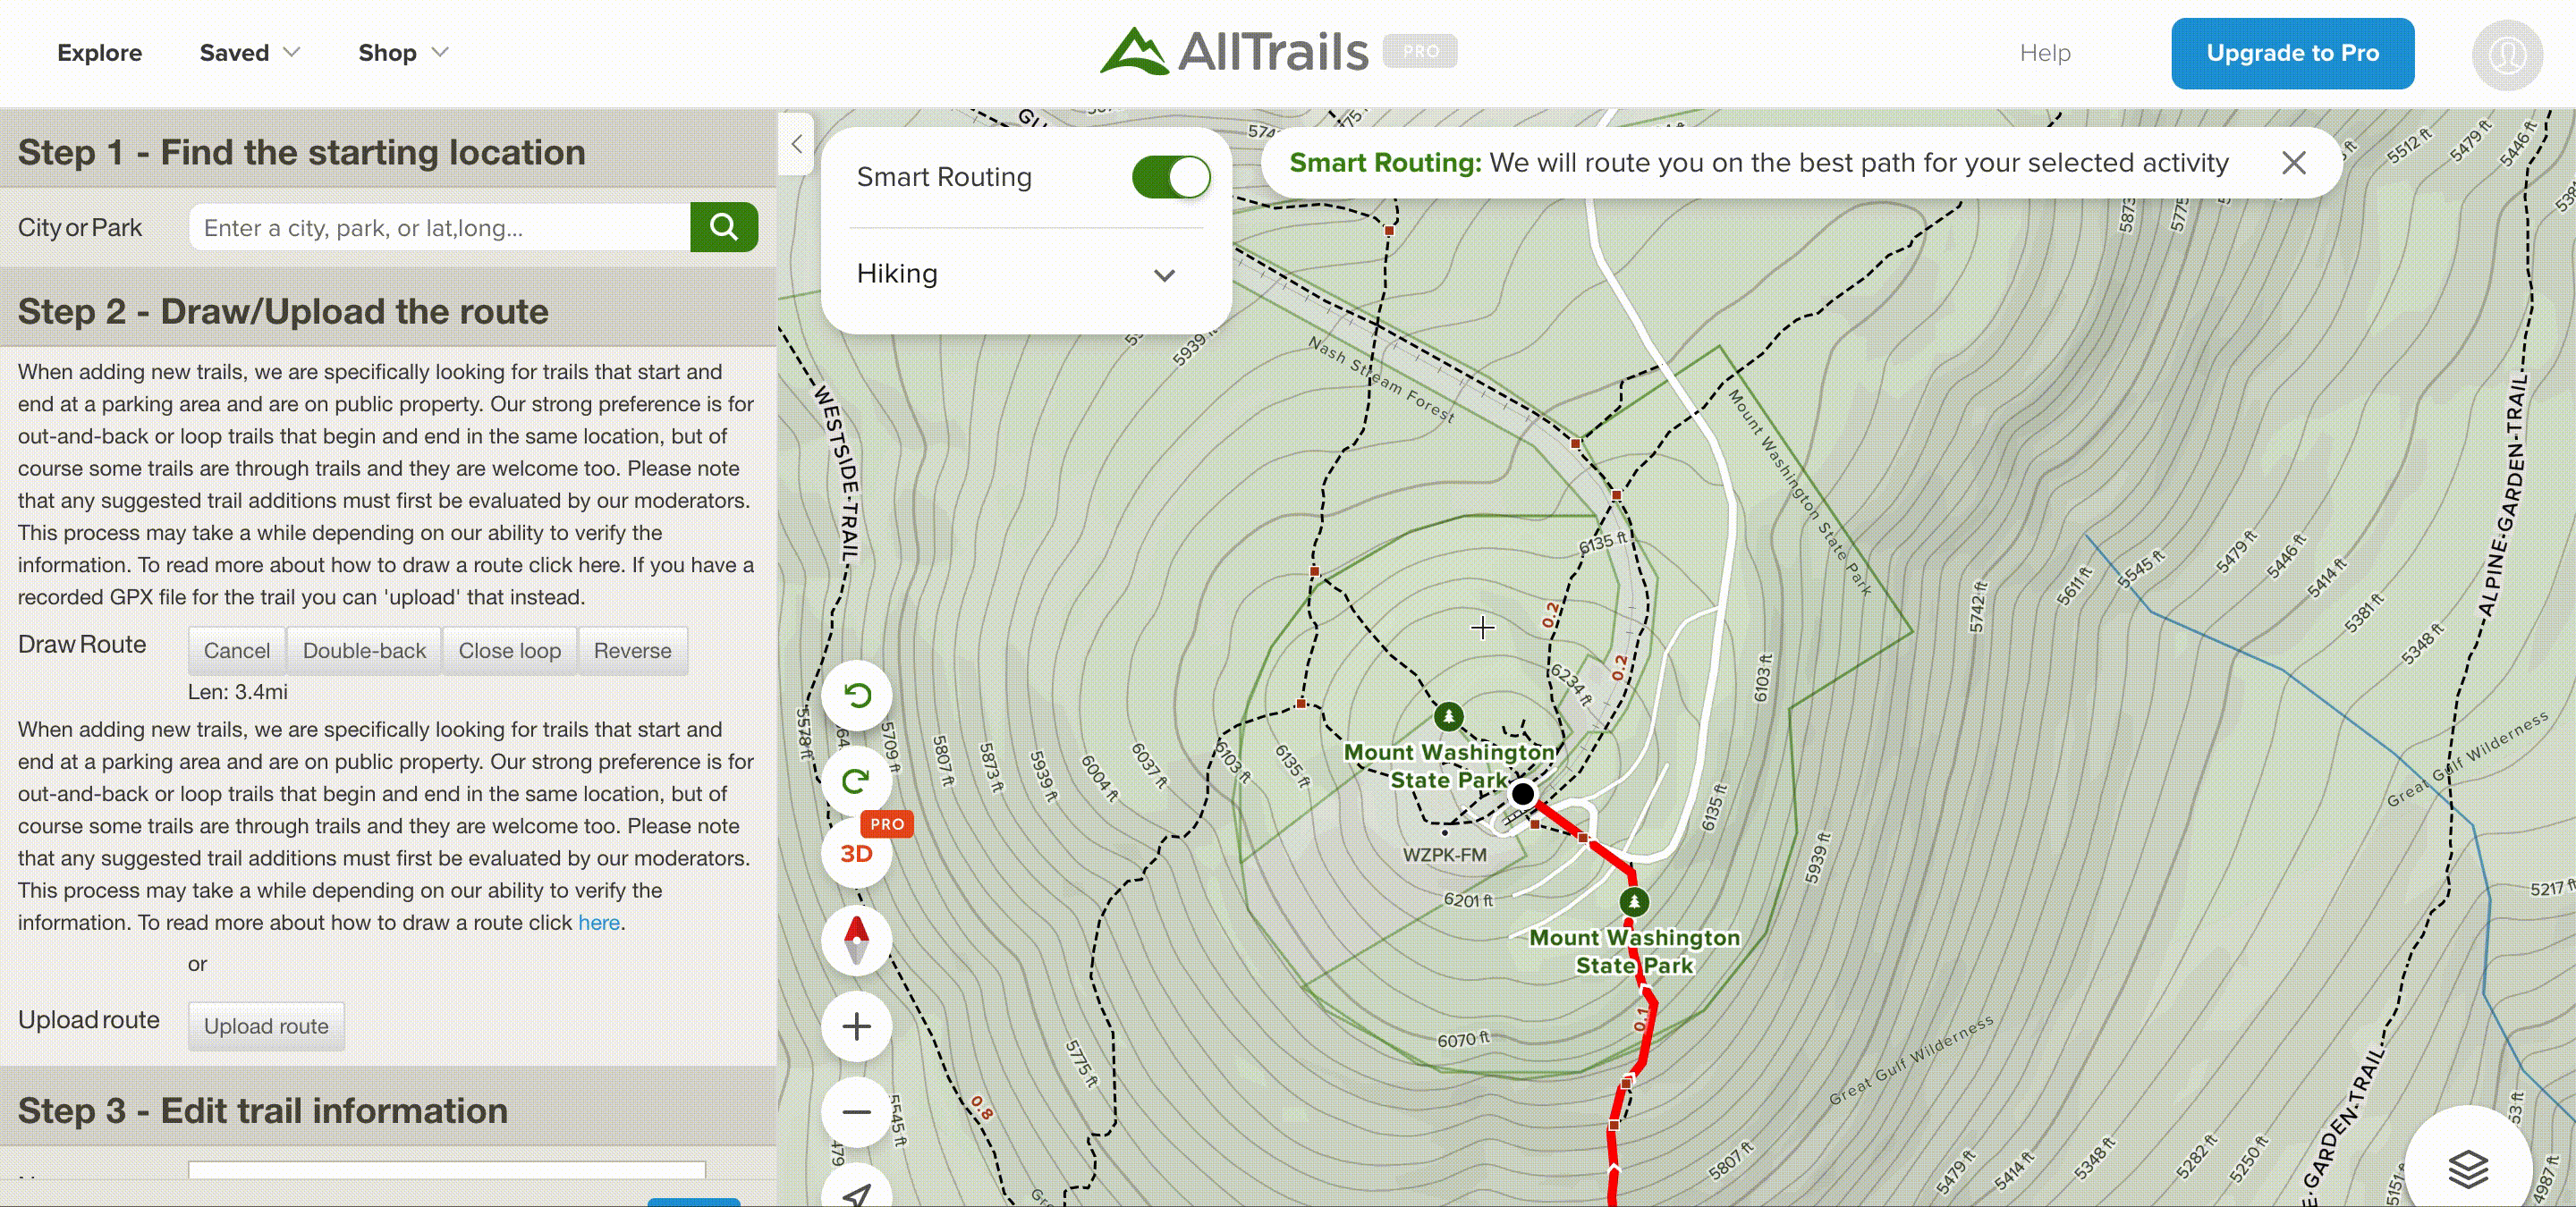Follow the 'here' link about drawing routes

(599, 922)
